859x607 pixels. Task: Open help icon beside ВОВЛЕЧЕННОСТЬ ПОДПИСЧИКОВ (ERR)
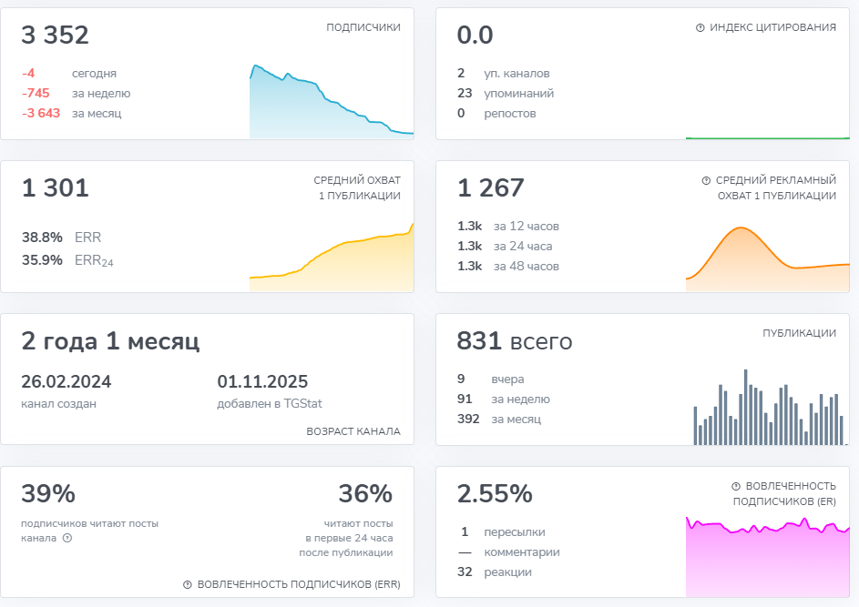pos(188,584)
